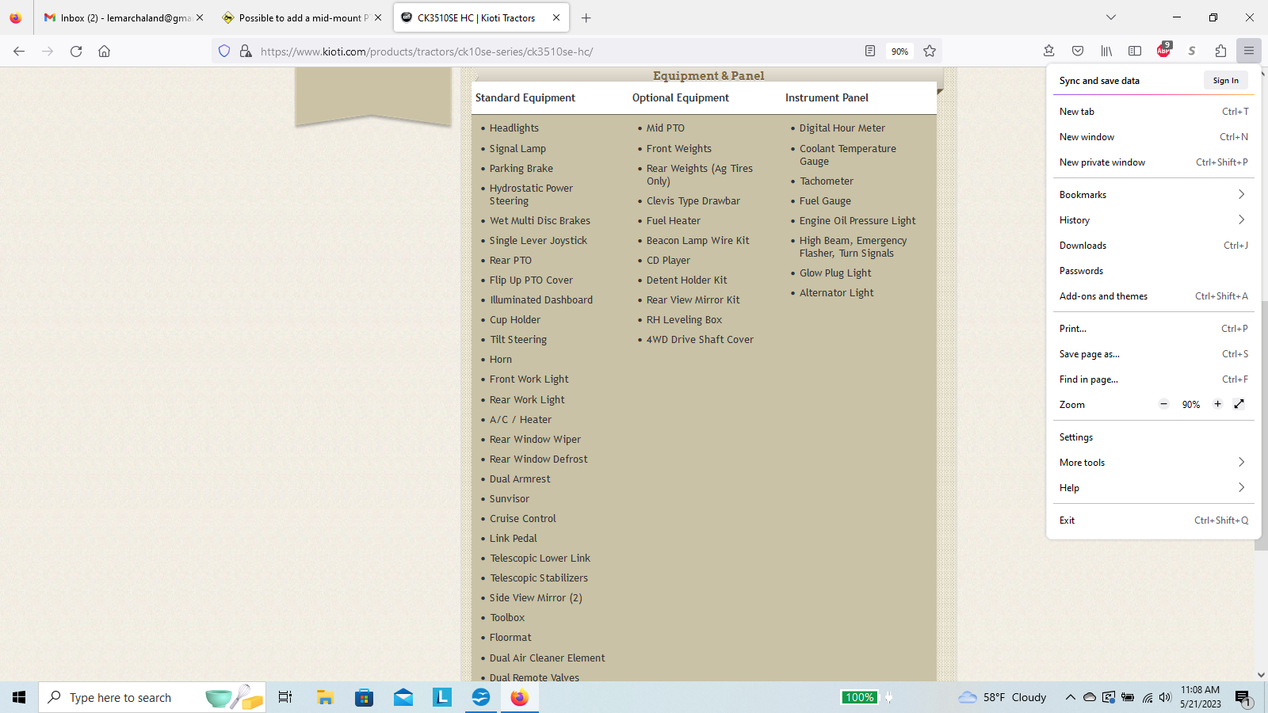Choose New tab from menu
The image size is (1268, 713).
(1154, 112)
